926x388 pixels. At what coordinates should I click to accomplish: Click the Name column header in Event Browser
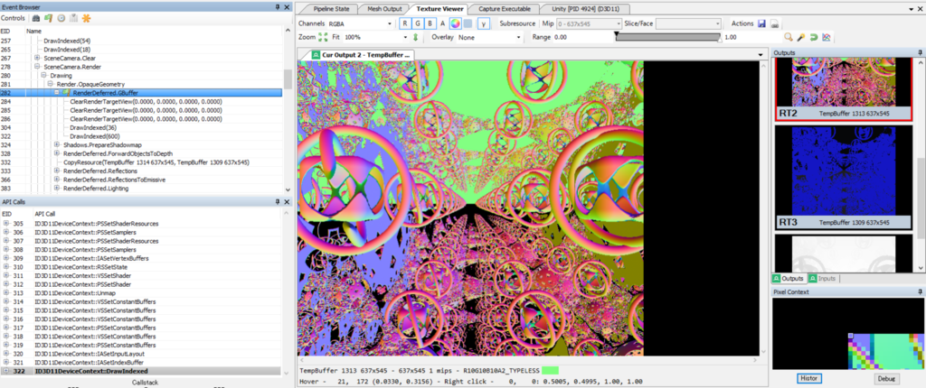tap(34, 31)
